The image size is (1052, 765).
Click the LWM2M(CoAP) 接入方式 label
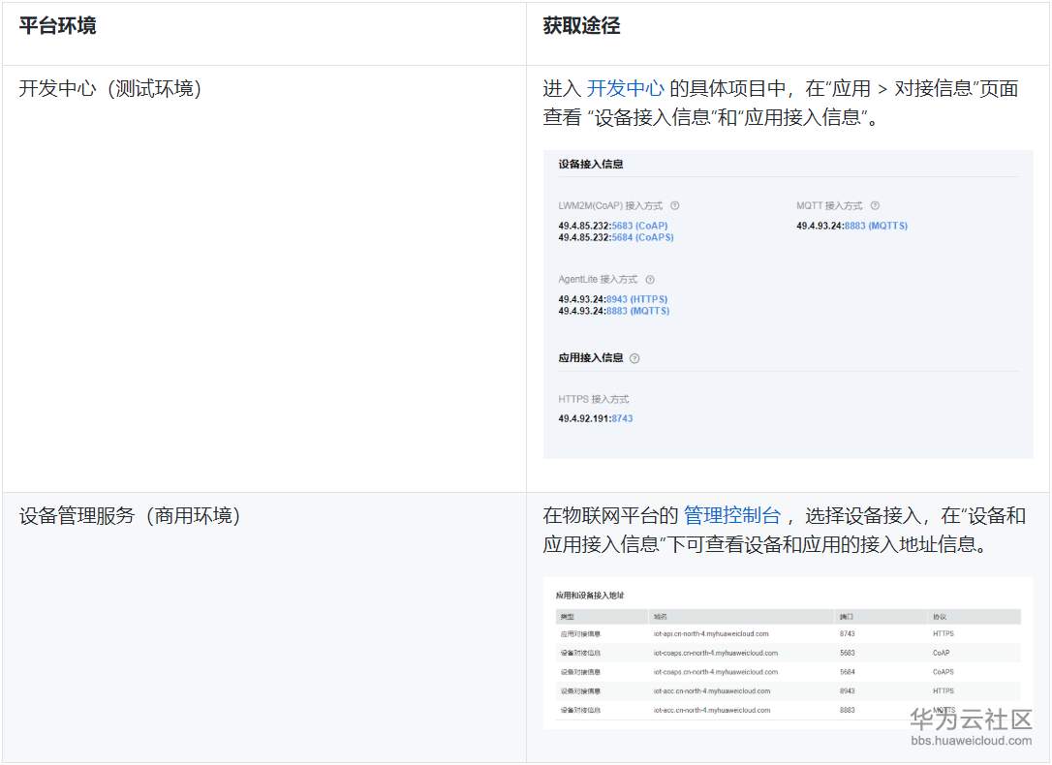(x=610, y=206)
